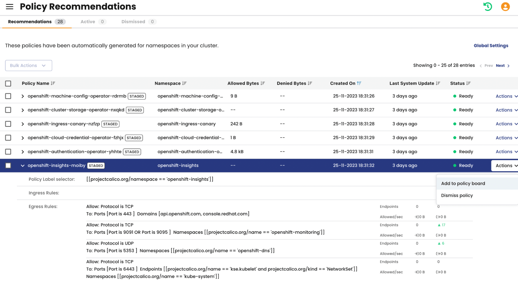Select the header checkbox for all policies

pos(8,83)
